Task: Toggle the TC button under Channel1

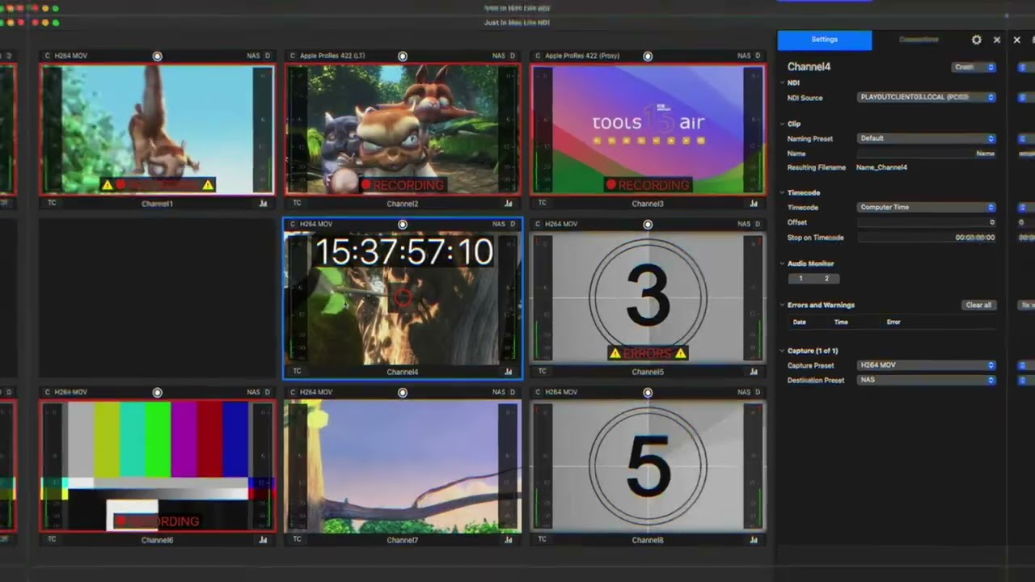Action: pyautogui.click(x=52, y=203)
